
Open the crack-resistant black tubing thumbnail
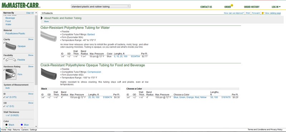[49, 74]
